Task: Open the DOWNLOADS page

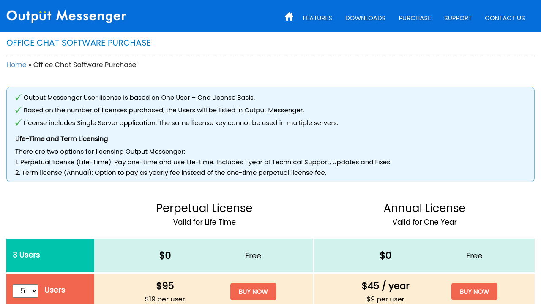Action: click(x=365, y=18)
